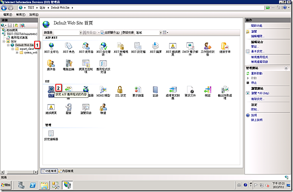Screen dimensions: 293x192
Task: Select Application Pools in connections tree
Action: (x=19, y=38)
